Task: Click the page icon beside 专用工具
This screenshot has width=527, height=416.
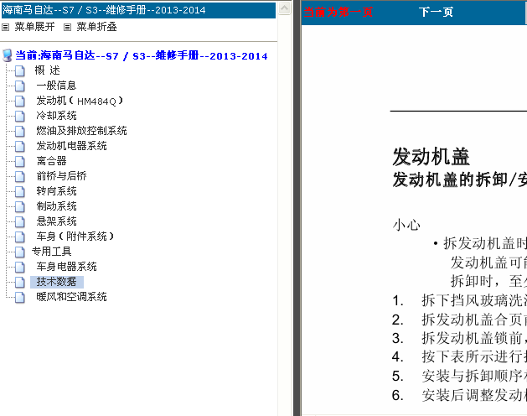Action: tap(20, 252)
